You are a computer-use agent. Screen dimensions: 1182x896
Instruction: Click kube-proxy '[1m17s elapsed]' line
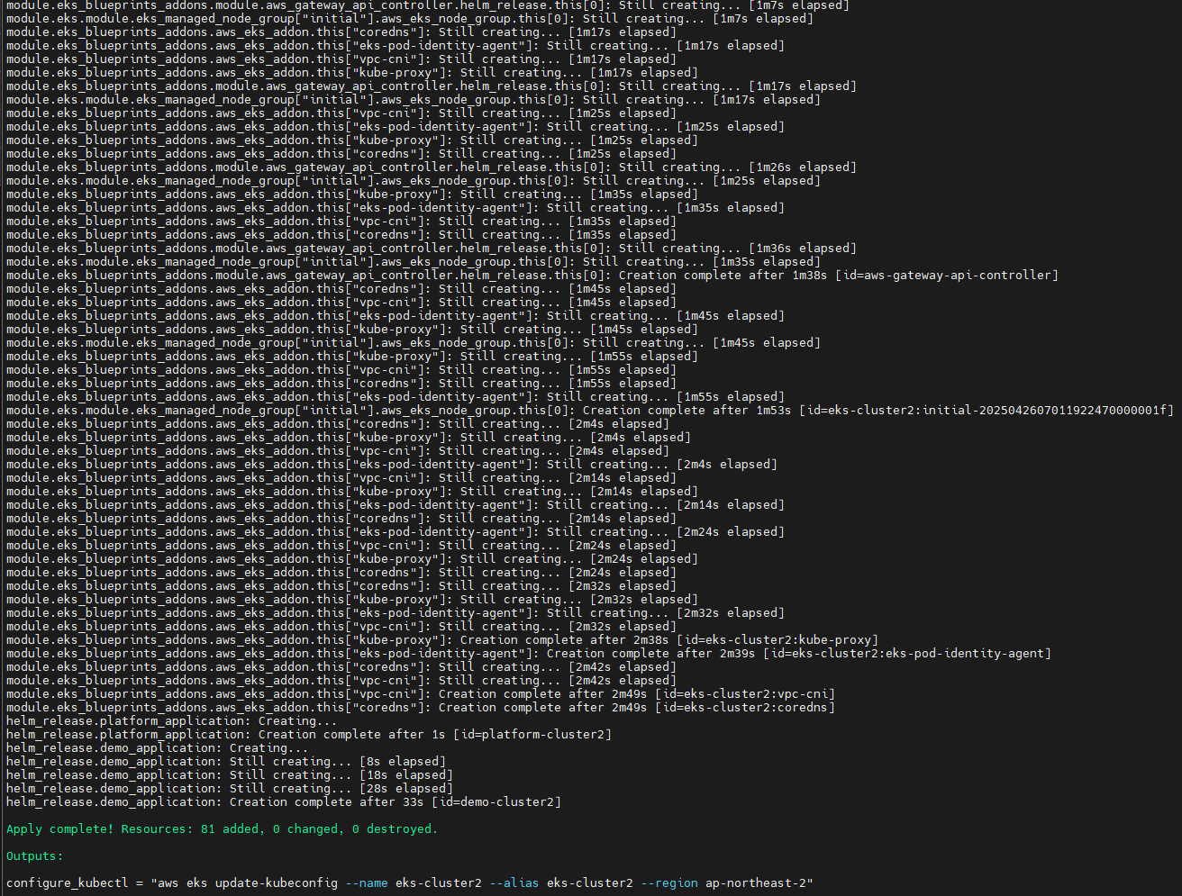click(352, 72)
